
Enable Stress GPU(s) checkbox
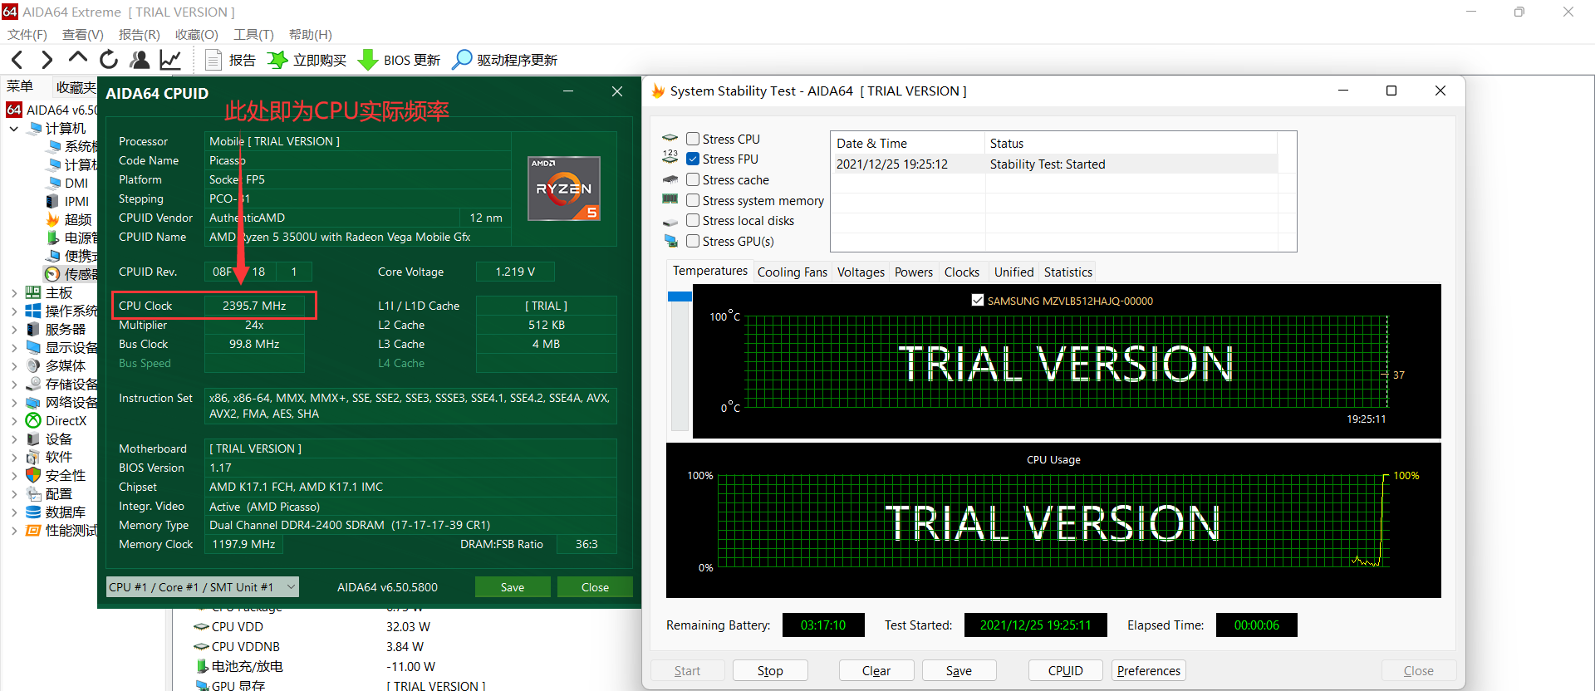[693, 242]
